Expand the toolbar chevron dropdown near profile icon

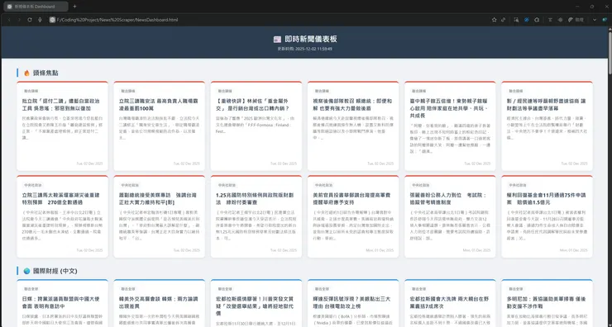pyautogui.click(x=595, y=20)
